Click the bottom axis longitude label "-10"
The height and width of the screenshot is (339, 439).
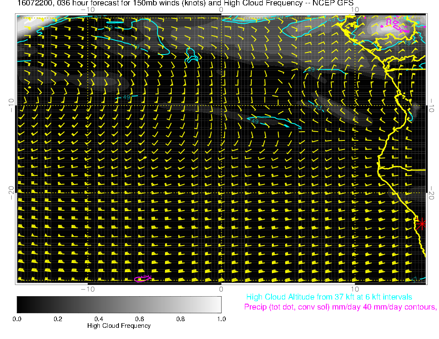(x=88, y=289)
